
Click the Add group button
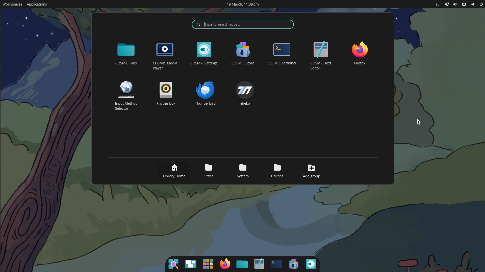tap(311, 171)
